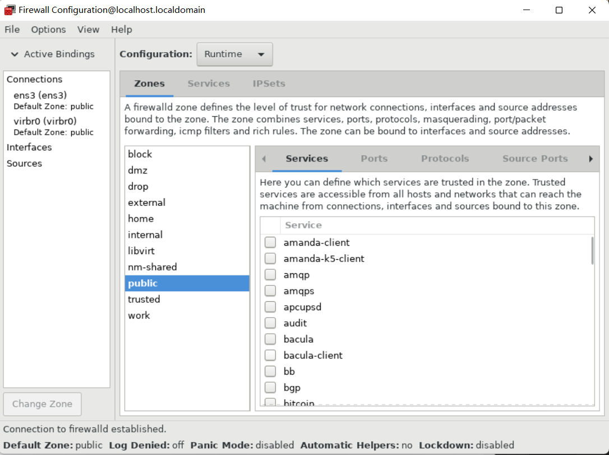Click the services list vertical scrollbar
609x455 pixels.
point(592,251)
